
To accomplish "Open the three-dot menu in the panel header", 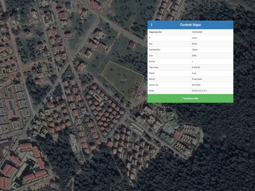I will [x=152, y=25].
